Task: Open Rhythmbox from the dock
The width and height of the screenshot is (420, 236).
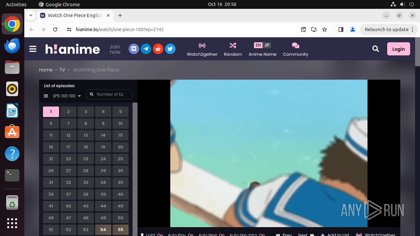Action: point(12,89)
